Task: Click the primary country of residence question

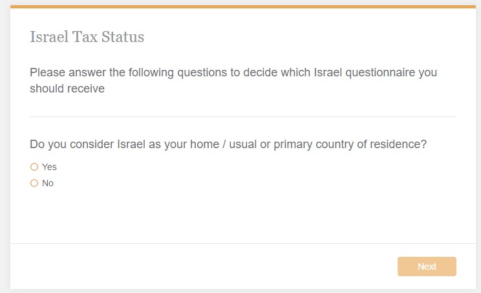Action: tap(228, 144)
